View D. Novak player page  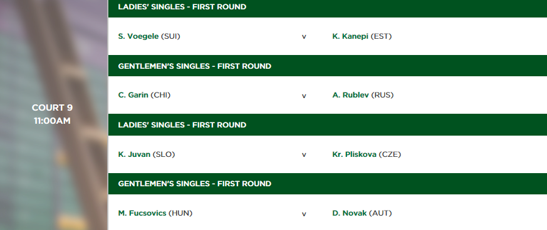click(350, 213)
